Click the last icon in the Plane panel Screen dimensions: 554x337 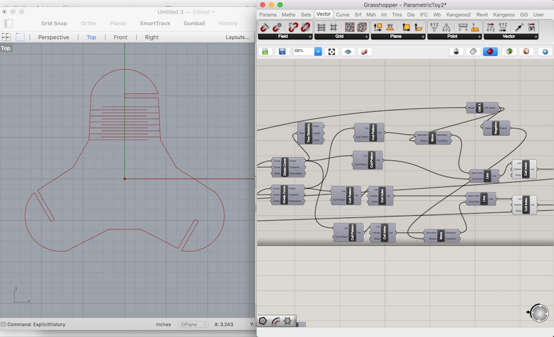coord(418,27)
